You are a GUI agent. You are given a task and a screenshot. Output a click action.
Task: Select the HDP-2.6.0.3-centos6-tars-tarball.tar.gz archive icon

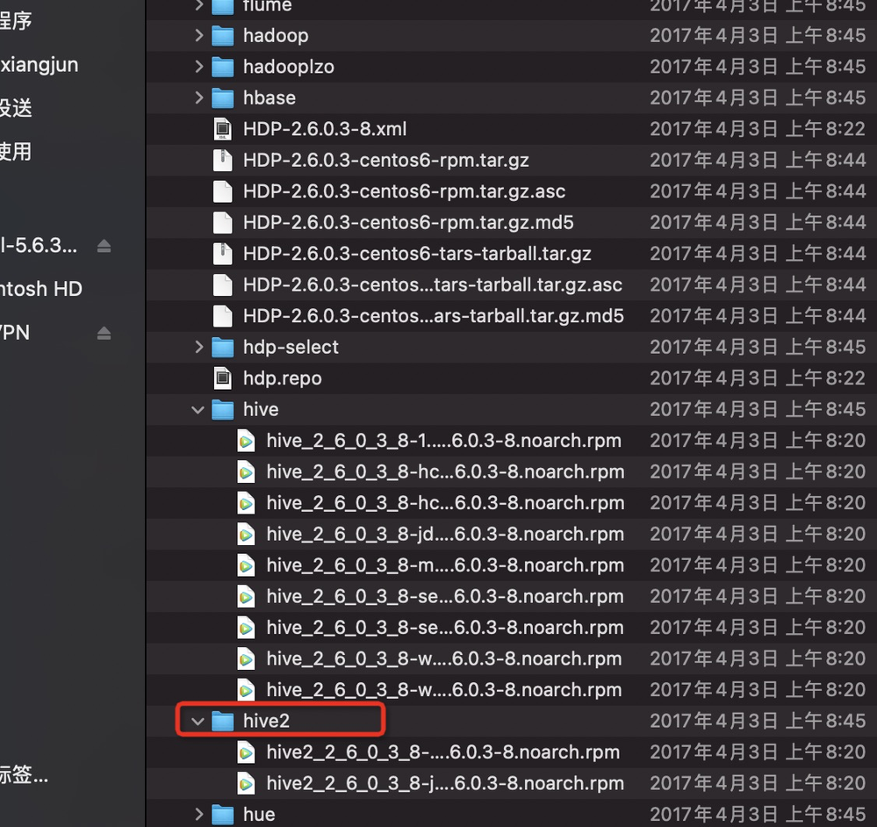coord(223,254)
